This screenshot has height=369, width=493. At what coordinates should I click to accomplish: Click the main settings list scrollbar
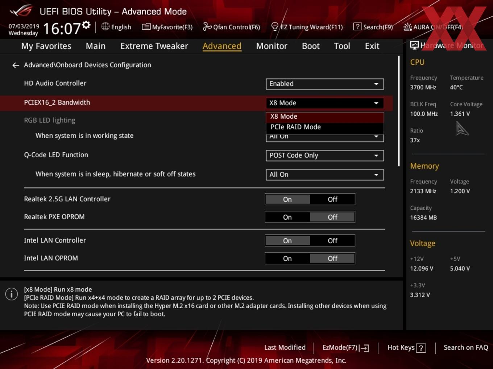(399, 111)
